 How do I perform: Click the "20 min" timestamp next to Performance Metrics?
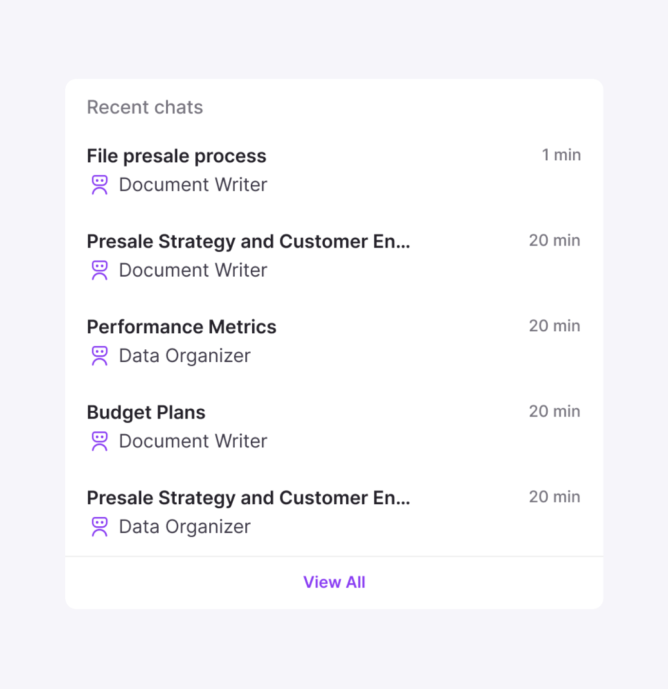[x=555, y=325]
